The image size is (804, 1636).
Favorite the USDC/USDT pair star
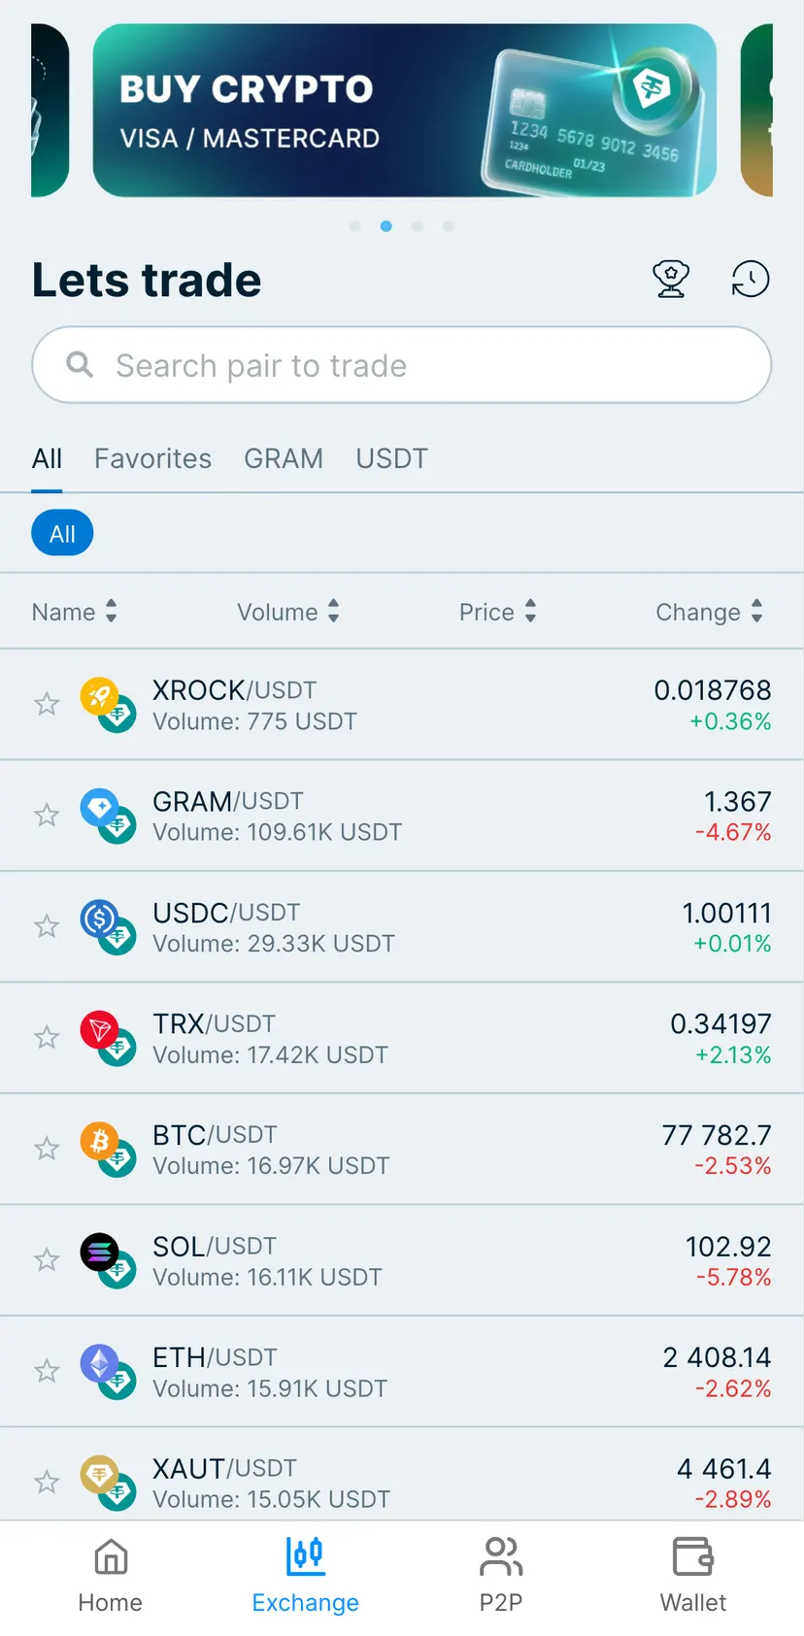[47, 926]
